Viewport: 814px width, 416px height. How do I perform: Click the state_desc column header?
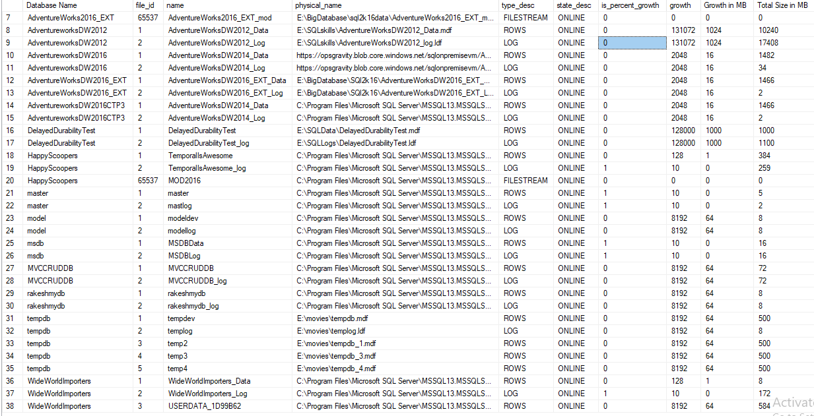point(574,5)
